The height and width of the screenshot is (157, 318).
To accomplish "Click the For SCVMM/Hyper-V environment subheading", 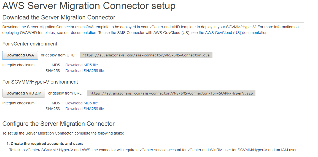I will point(40,82).
